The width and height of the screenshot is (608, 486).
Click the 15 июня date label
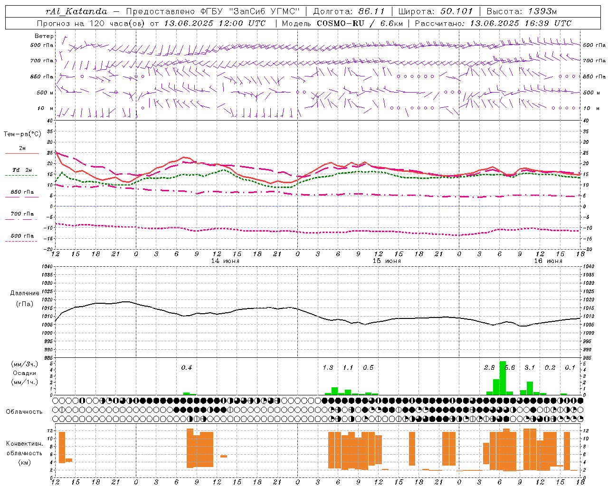pos(387,261)
